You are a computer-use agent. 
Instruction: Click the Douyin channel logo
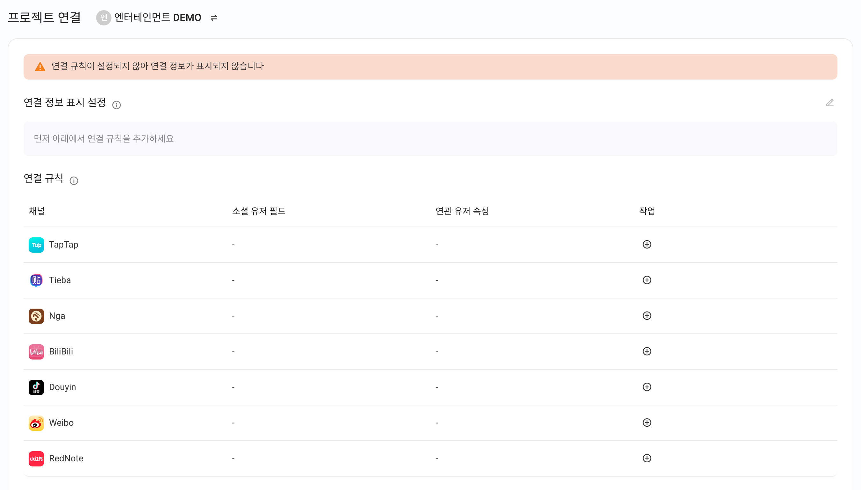(x=36, y=387)
